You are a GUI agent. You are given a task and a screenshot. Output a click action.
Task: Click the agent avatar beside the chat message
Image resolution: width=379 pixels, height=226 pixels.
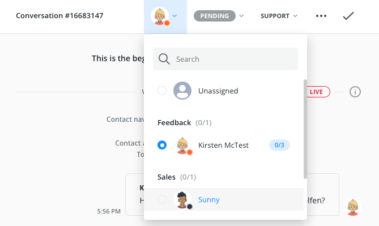coord(352,207)
